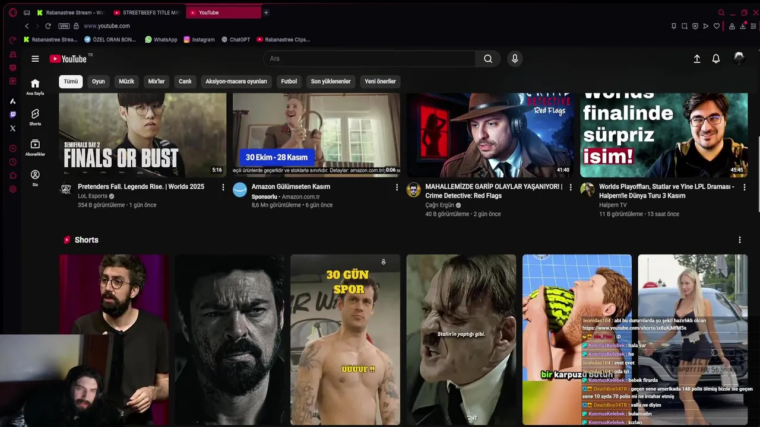Go back to previous page
The width and height of the screenshot is (760, 427).
coord(27,26)
